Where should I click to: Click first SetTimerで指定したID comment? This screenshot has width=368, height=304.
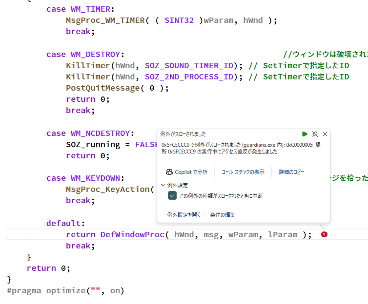pyautogui.click(x=299, y=66)
